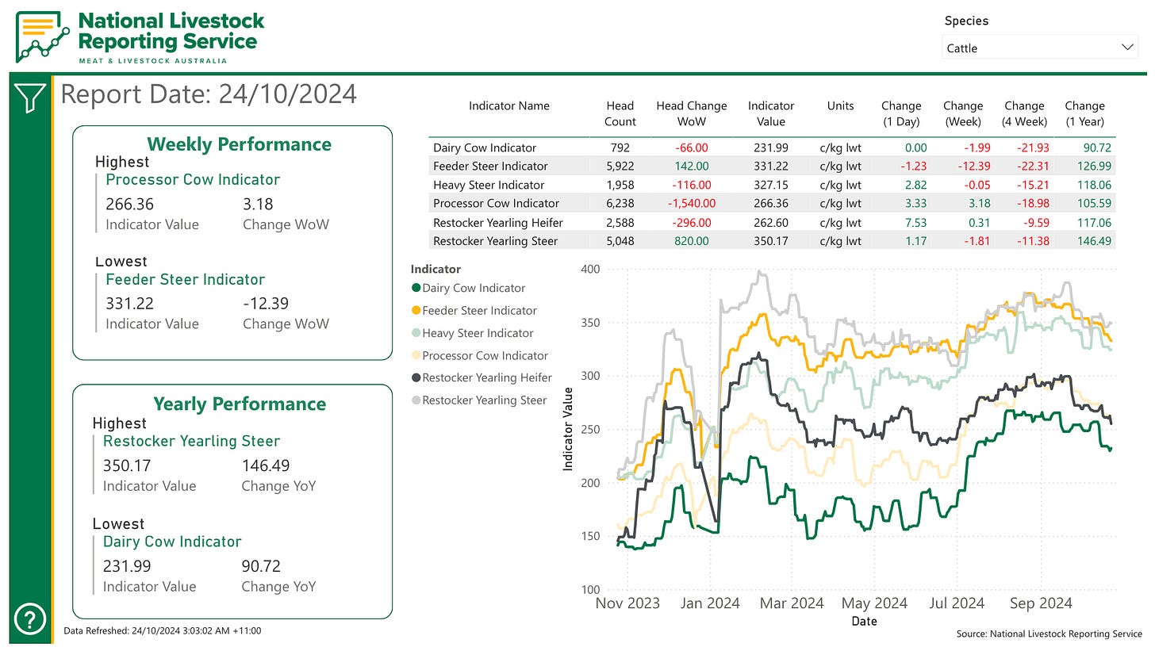Image resolution: width=1155 pixels, height=651 pixels.
Task: Select Processor Cow Indicator table row name
Action: [x=496, y=203]
